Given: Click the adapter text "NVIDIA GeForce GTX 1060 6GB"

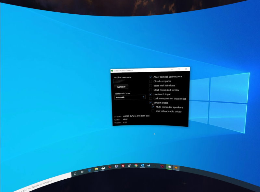Looking at the screenshot, I should point(136,116).
